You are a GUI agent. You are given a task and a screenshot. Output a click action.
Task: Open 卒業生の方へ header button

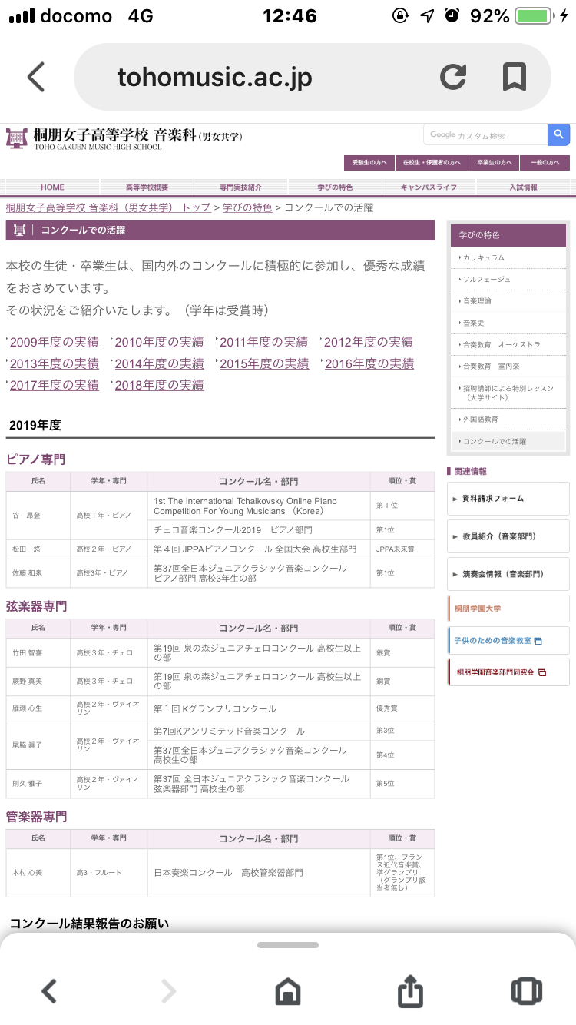[495, 163]
